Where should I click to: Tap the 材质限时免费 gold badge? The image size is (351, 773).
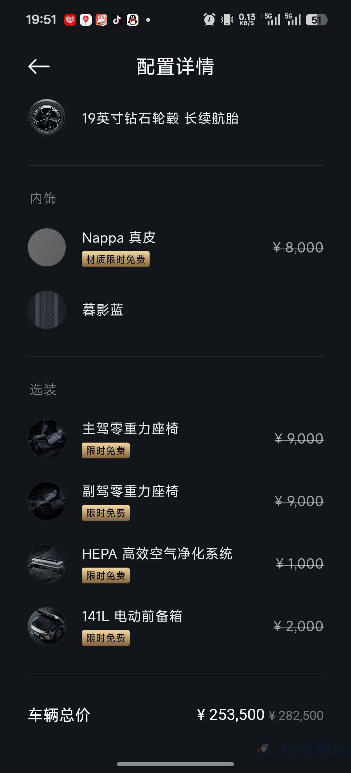click(116, 259)
